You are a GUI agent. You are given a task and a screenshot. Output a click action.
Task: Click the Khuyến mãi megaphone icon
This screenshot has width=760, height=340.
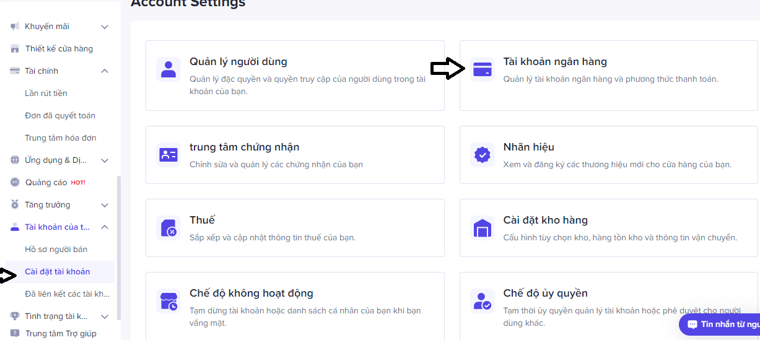[15, 27]
